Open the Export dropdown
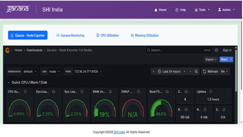The height and width of the screenshot is (137, 243). [211, 59]
